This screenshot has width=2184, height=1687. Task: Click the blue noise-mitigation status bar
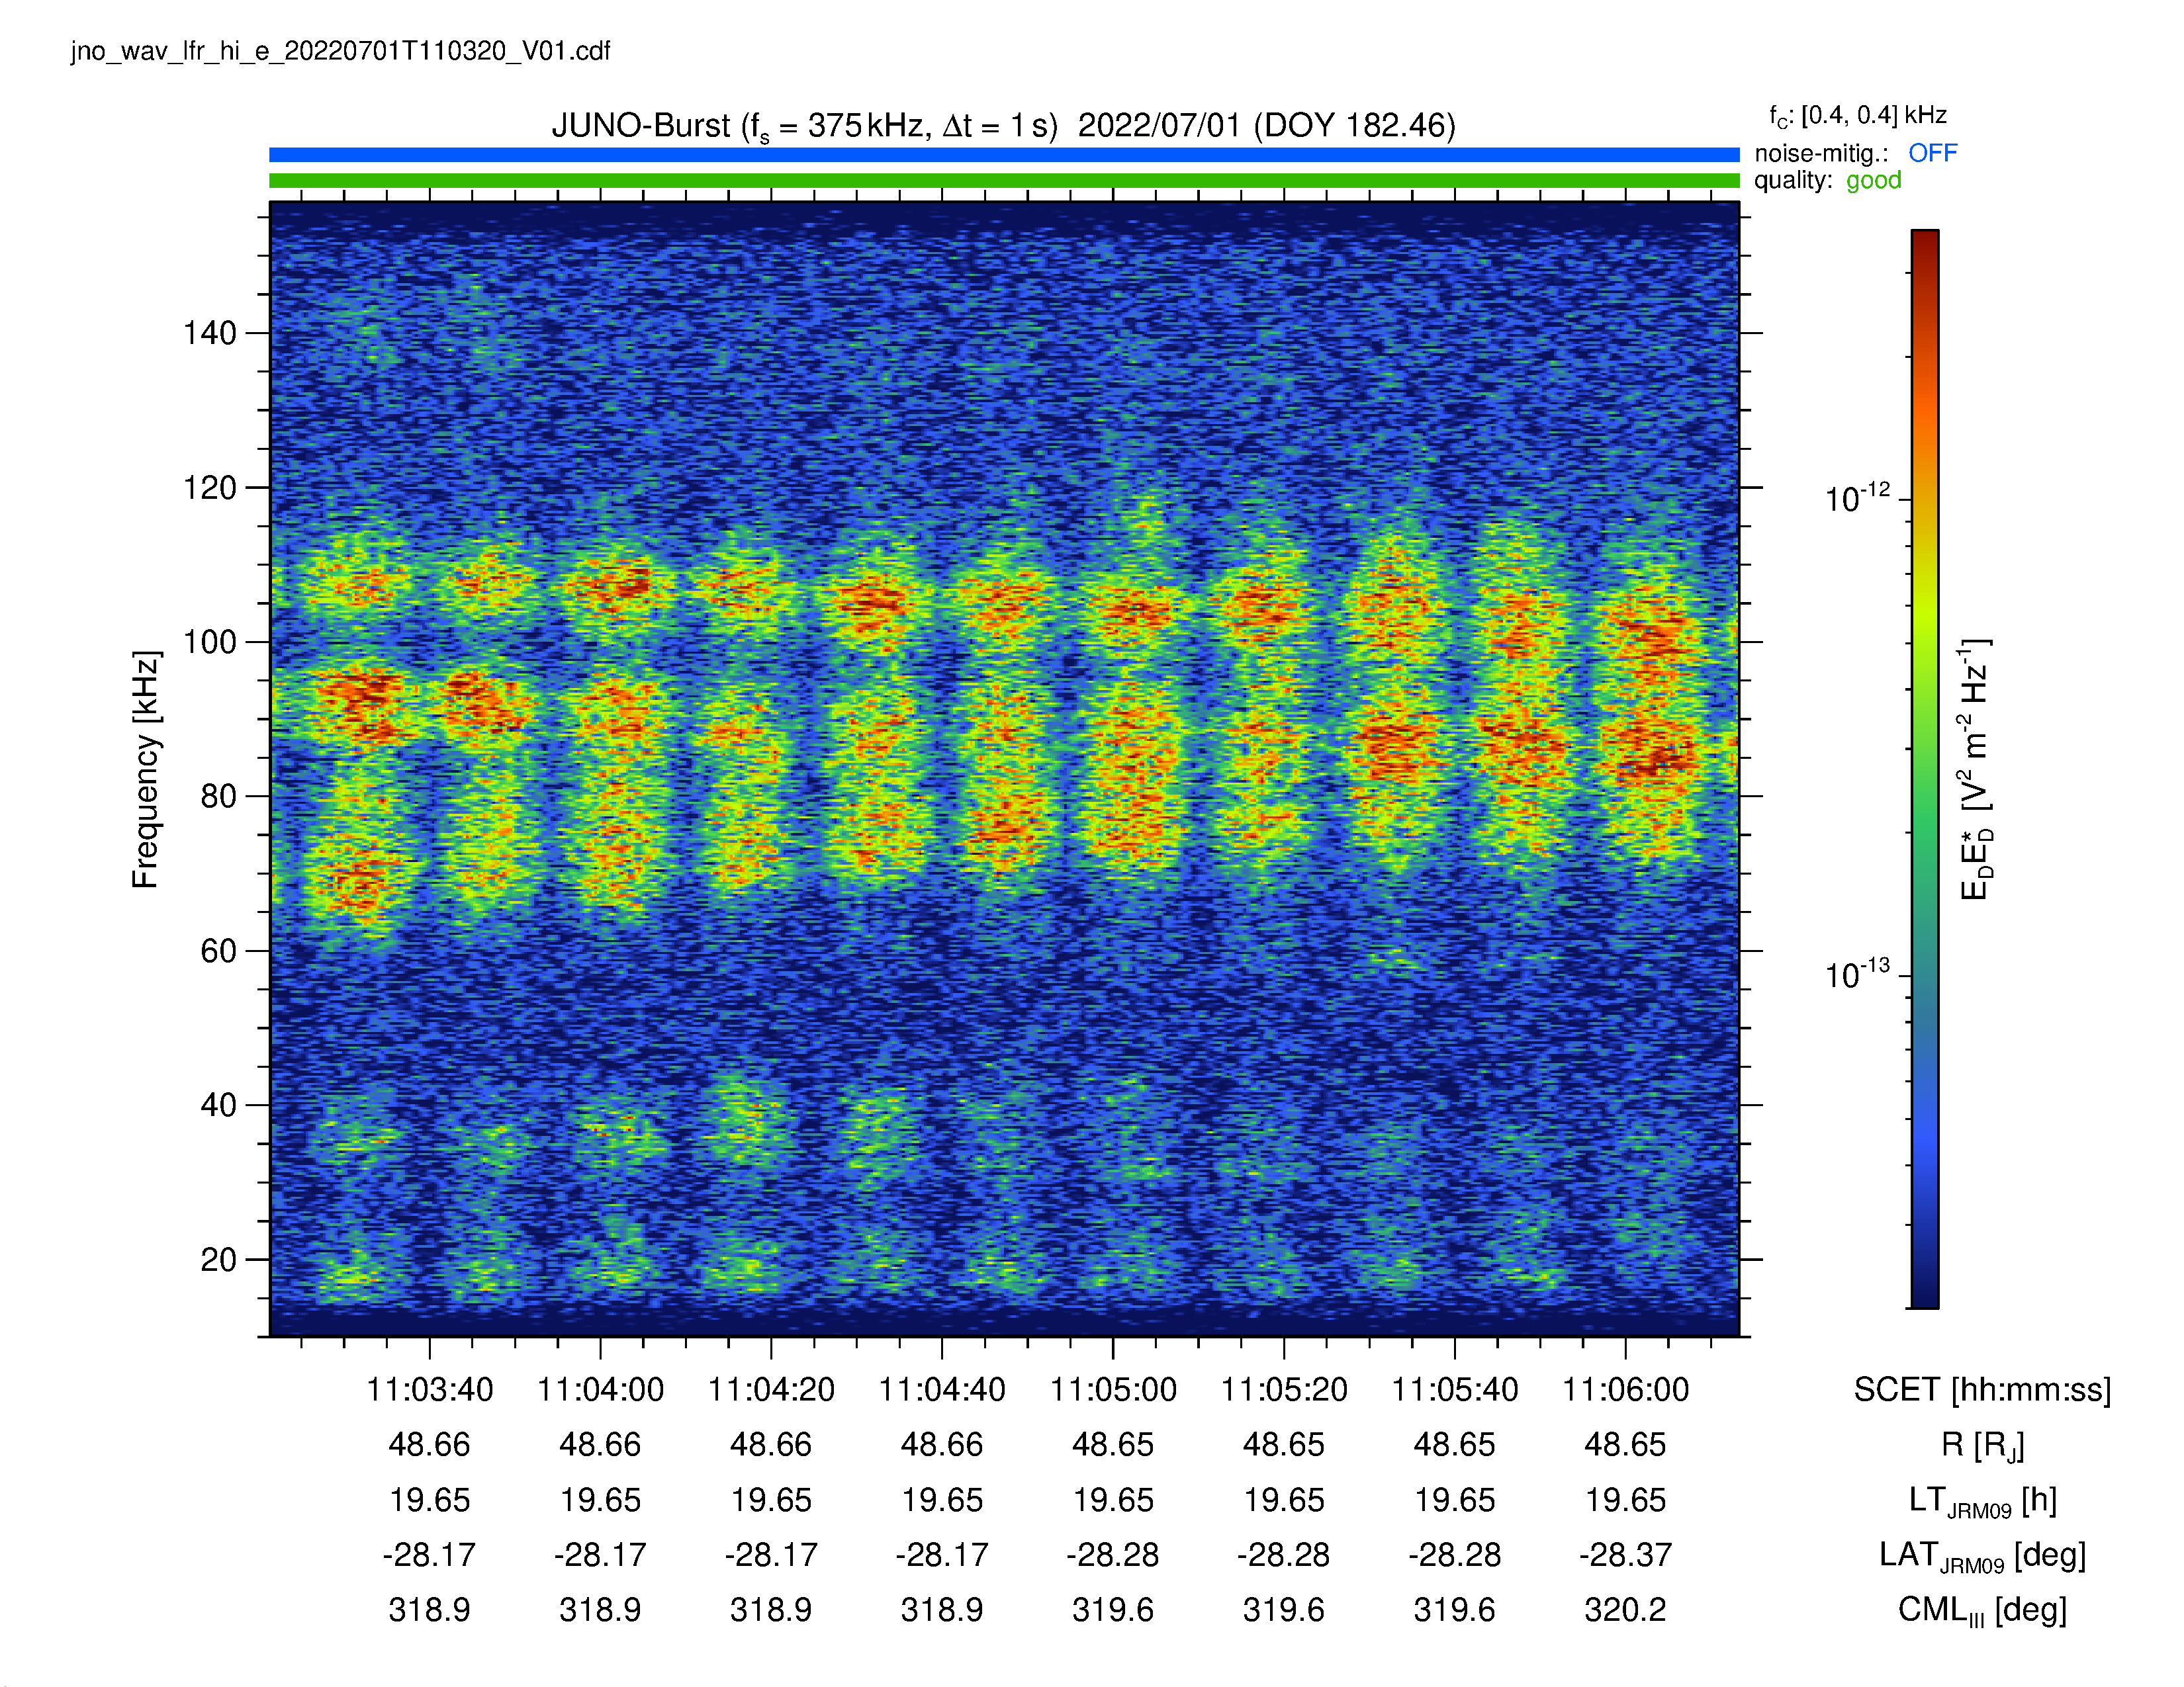[x=1004, y=155]
